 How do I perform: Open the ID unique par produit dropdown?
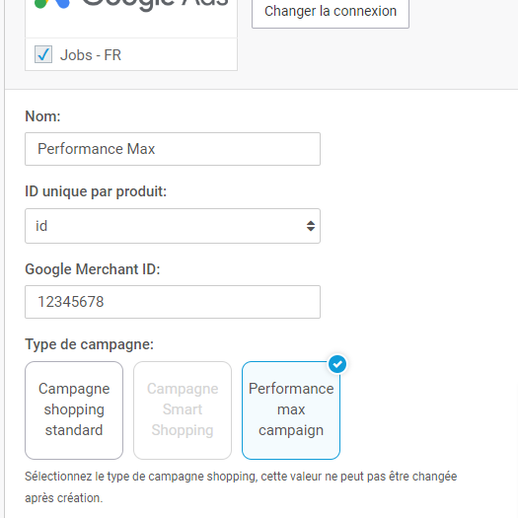coord(173,226)
